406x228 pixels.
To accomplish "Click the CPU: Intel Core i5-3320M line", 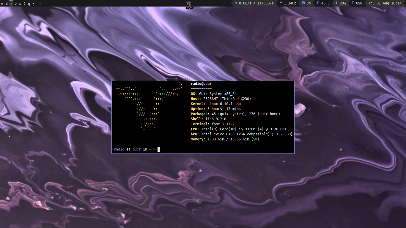I will [239, 129].
